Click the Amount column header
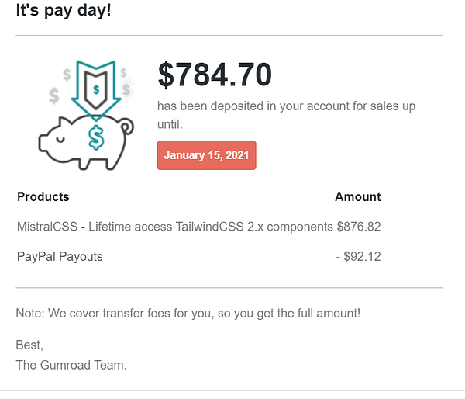The height and width of the screenshot is (399, 465). click(x=357, y=197)
